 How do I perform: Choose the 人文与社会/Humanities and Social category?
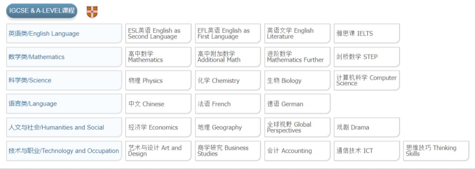pos(64,127)
